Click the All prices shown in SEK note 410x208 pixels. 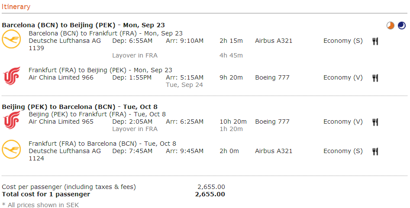pyautogui.click(x=40, y=205)
